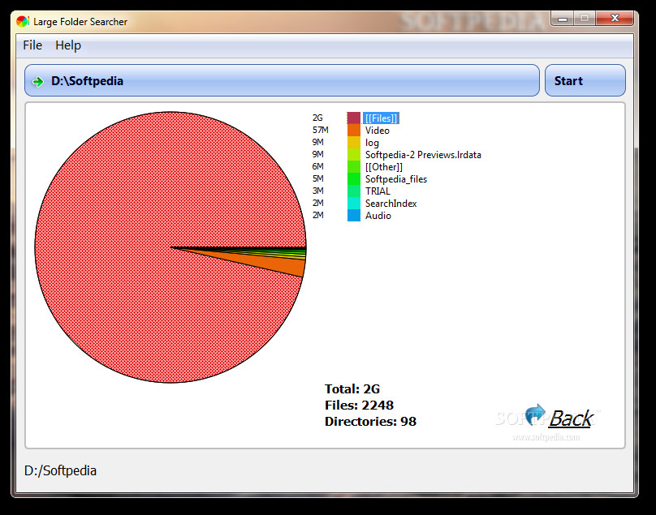Click the D:/Softpedia status bar text

[60, 470]
